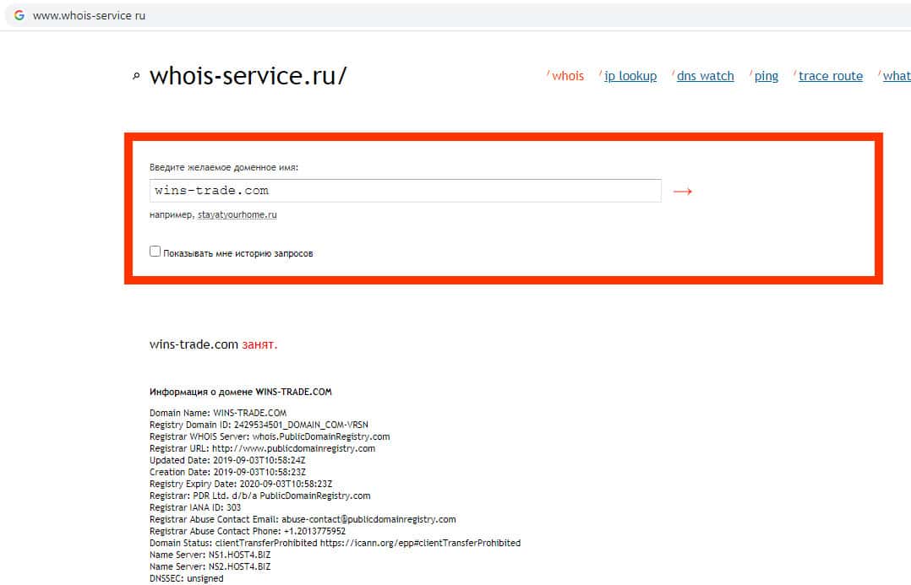
Task: Click the 'Информация о домене WINS-TRADE.COM' heading
Action: point(241,392)
